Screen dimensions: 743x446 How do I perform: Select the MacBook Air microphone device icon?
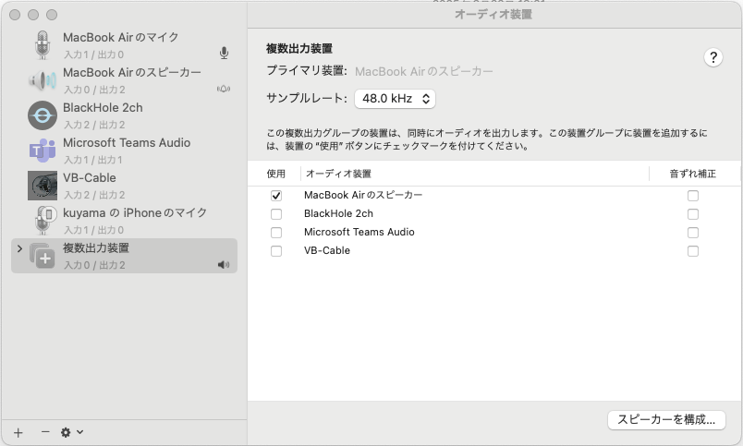(43, 45)
